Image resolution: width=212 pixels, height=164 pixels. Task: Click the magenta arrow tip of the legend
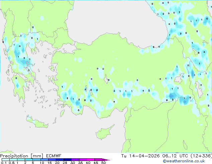tap(108, 160)
